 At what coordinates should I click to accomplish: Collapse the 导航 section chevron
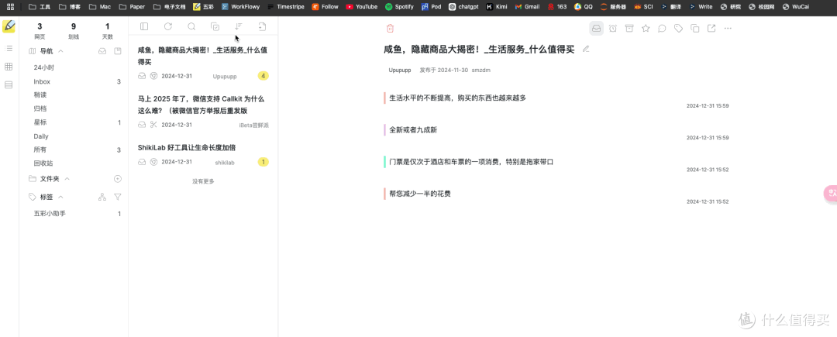[61, 51]
